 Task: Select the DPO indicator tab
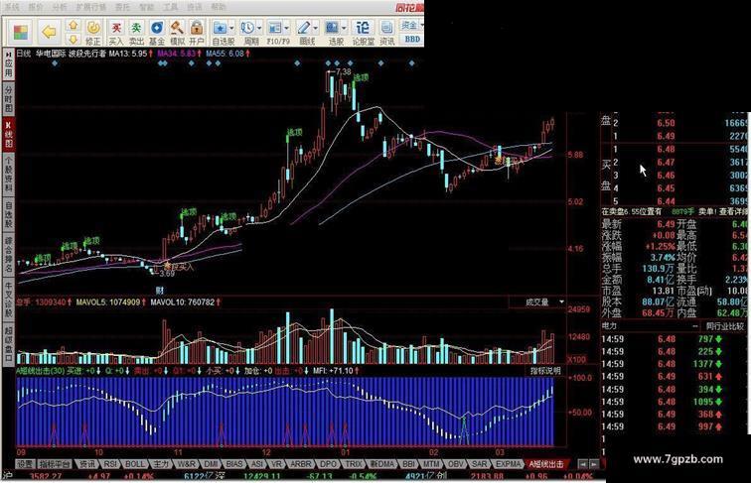tap(328, 464)
